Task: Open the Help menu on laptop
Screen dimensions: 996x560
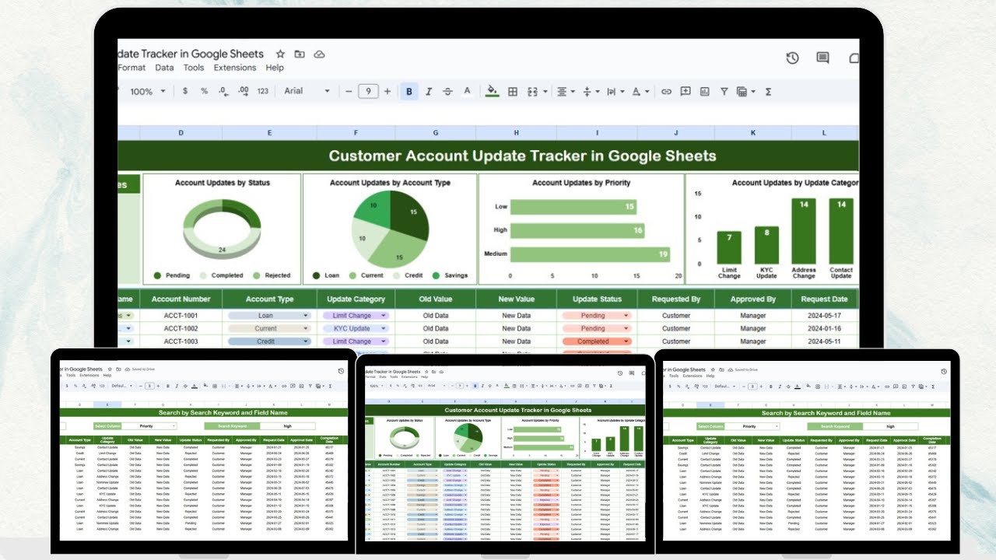Action: tap(275, 68)
